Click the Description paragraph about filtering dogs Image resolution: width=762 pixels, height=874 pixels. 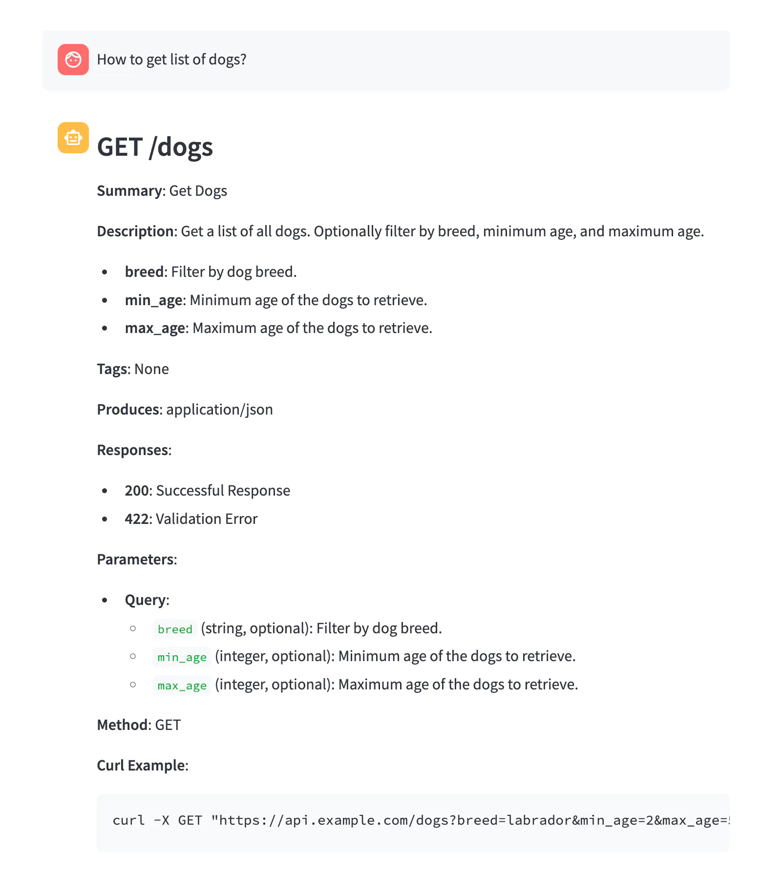pyautogui.click(x=400, y=231)
